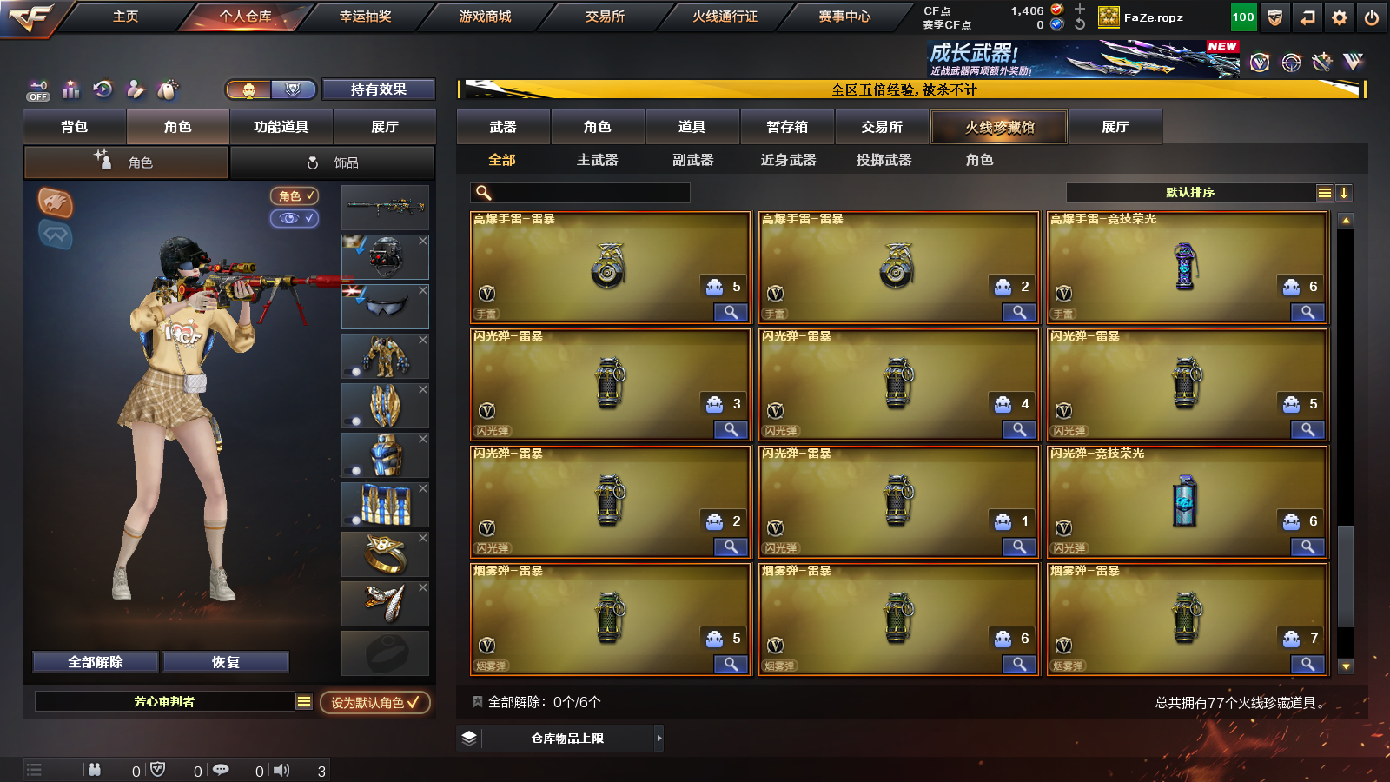Click 设为默认角色 button
The height and width of the screenshot is (782, 1390).
tap(374, 702)
